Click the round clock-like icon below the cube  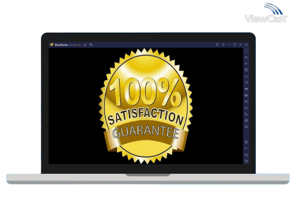point(246,127)
